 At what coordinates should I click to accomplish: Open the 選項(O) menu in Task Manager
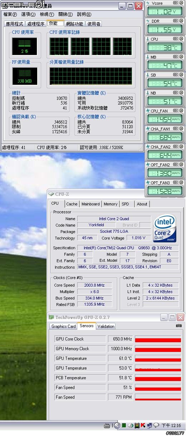coord(28,14)
